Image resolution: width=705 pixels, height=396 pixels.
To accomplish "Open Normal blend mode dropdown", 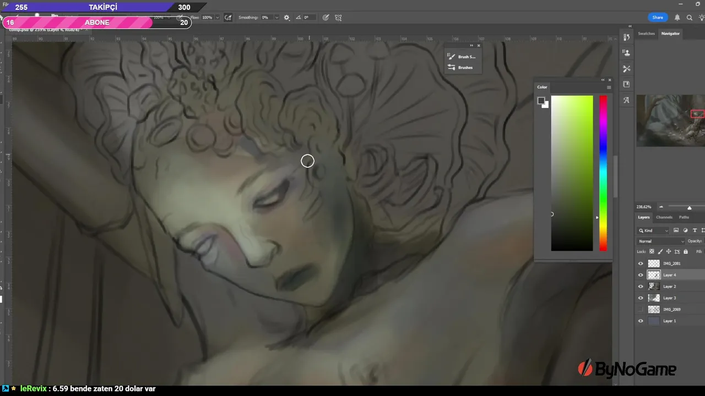I will (661, 241).
